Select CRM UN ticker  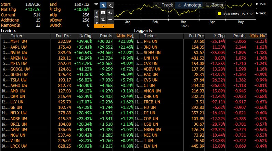click(17, 97)
